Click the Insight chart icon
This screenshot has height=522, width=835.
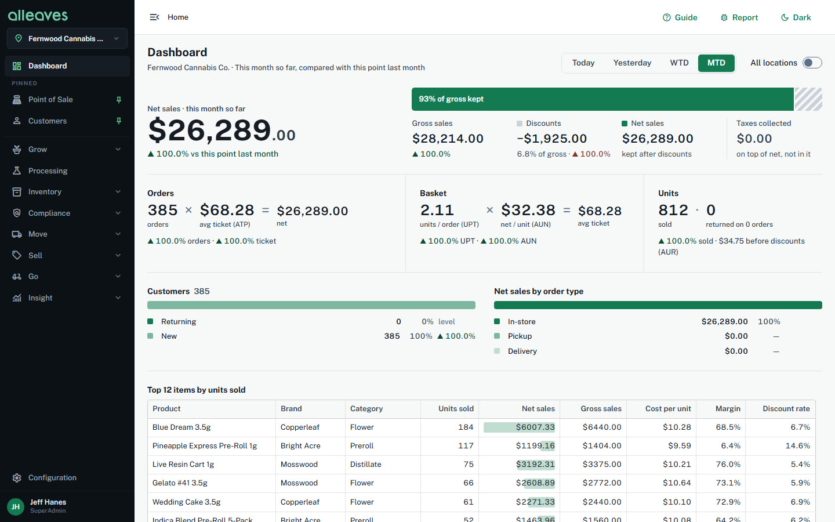click(x=17, y=298)
